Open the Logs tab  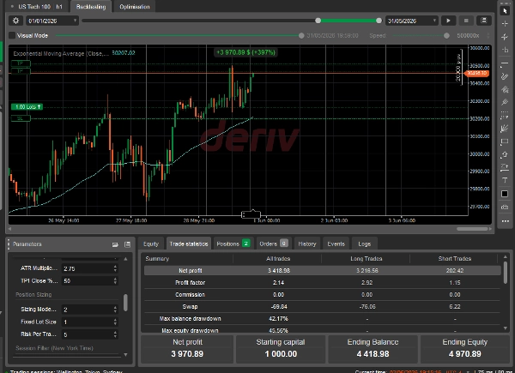coord(365,244)
